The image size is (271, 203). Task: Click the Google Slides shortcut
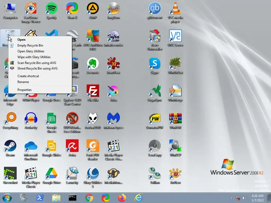pos(52,148)
